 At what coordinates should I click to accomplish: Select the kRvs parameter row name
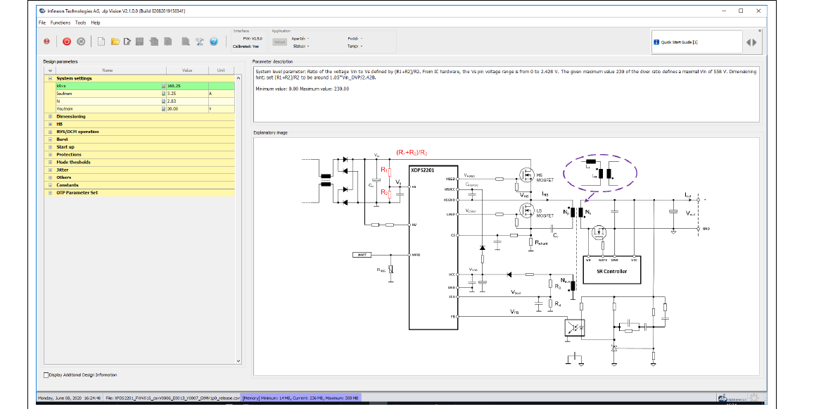tap(62, 85)
